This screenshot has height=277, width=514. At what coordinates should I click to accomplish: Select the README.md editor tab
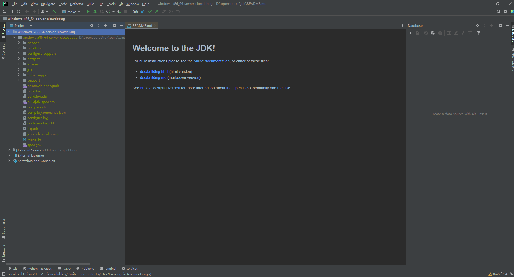click(x=142, y=25)
